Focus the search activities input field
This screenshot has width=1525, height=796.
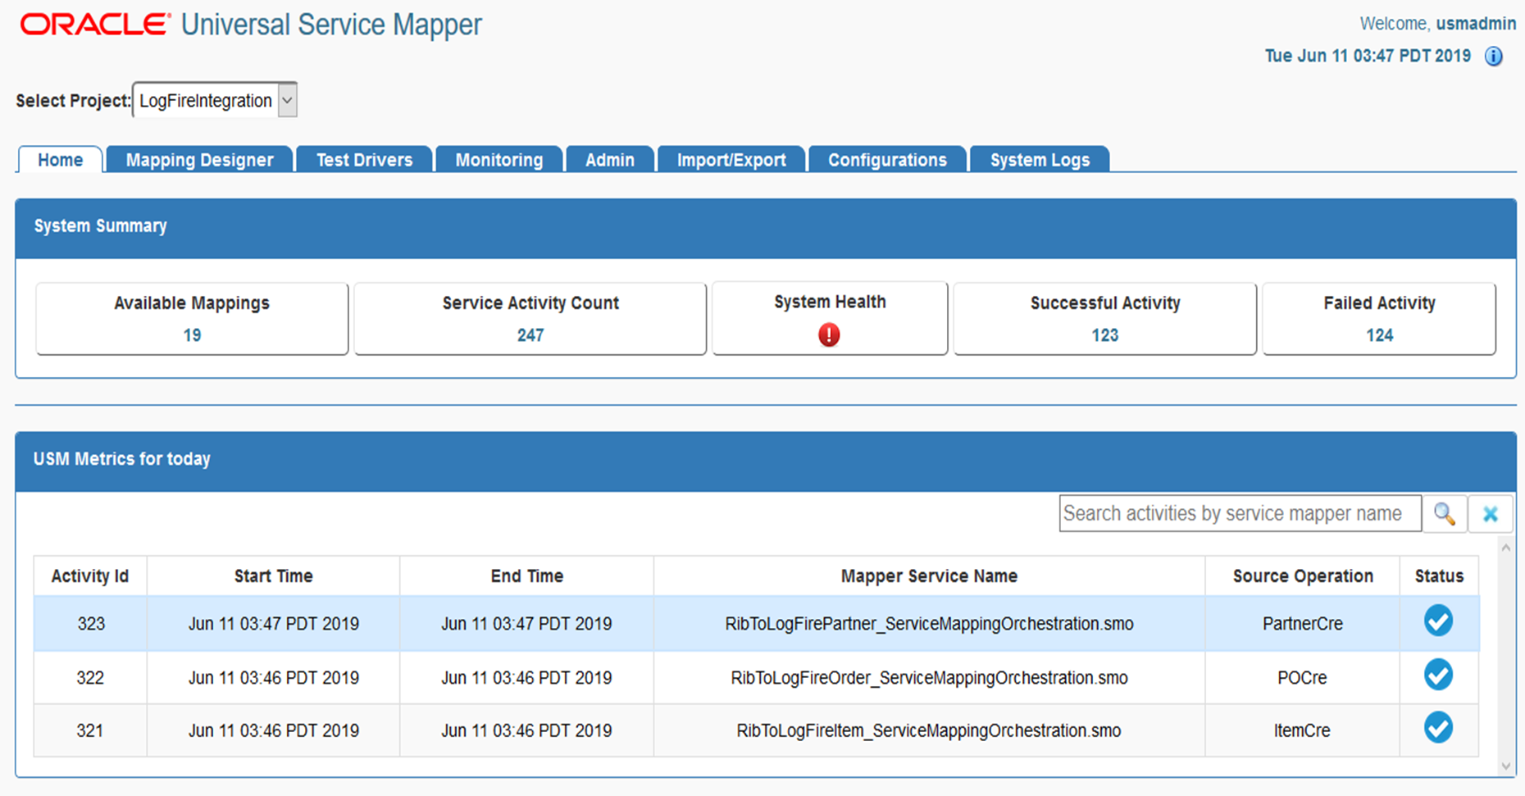click(x=1240, y=514)
